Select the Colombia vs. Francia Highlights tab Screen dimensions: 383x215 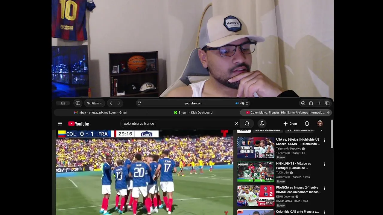(x=286, y=113)
